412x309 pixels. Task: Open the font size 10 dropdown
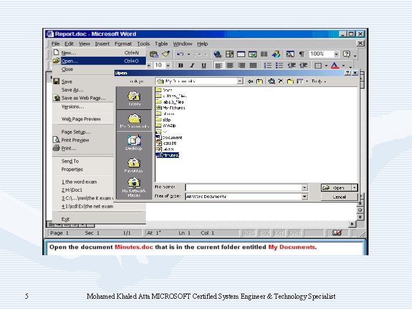point(168,65)
